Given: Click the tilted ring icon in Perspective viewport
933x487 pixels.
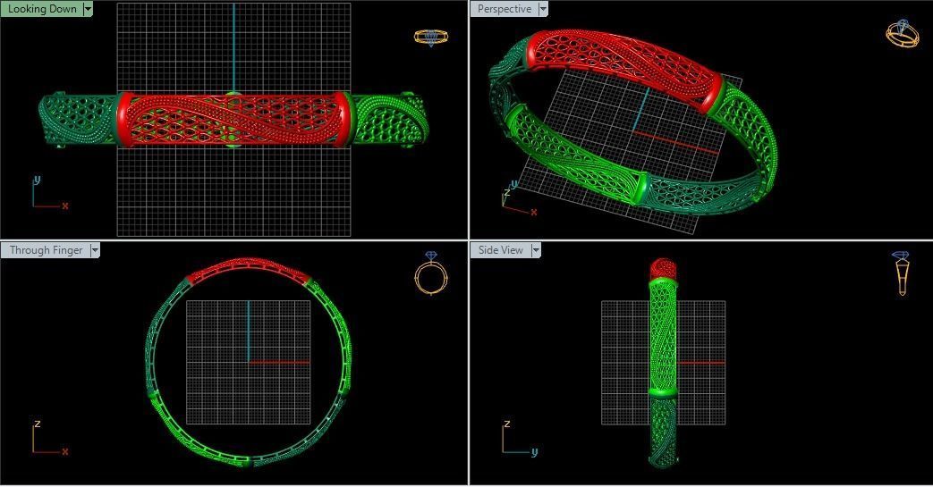Looking at the screenshot, I should tap(903, 33).
